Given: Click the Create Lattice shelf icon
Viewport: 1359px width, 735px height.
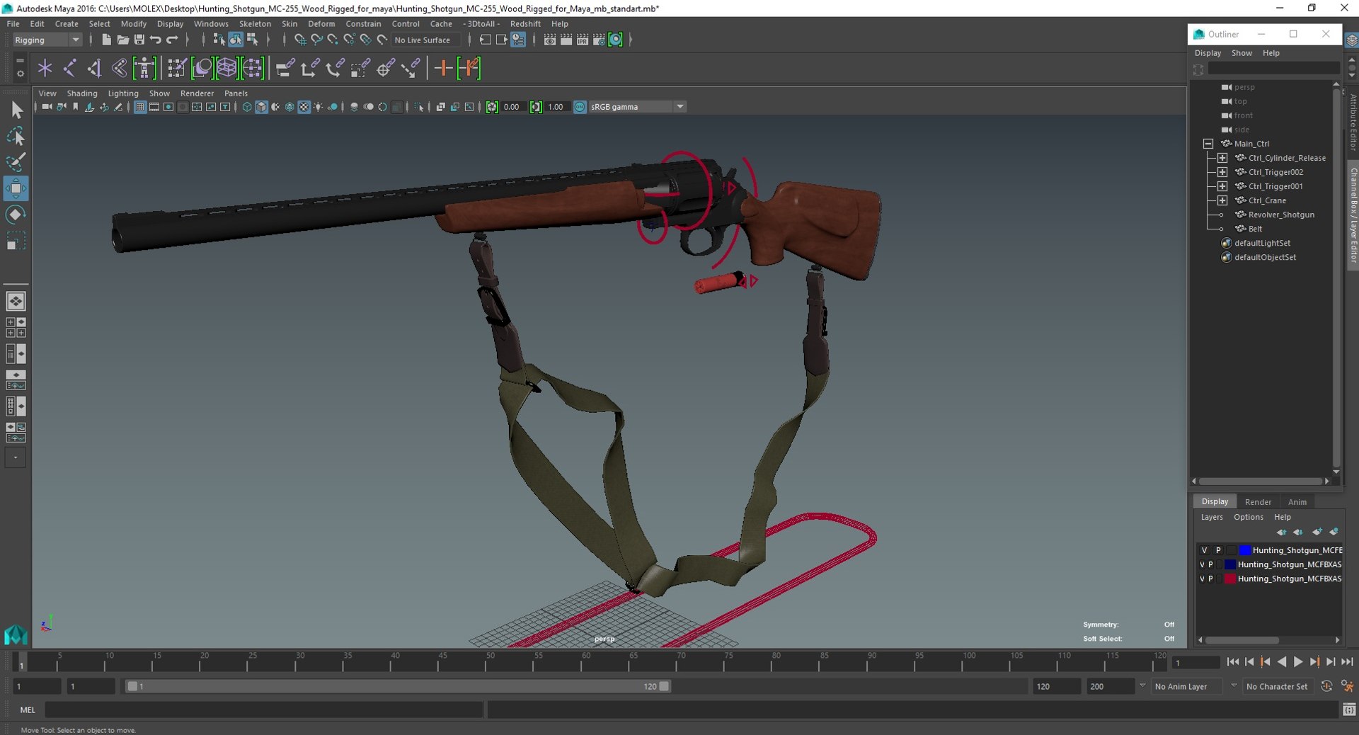Looking at the screenshot, I should (x=227, y=69).
